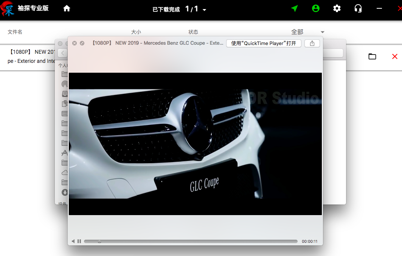Toggle fullscreen in Quick Look preview
The width and height of the screenshot is (402, 256).
click(x=82, y=43)
